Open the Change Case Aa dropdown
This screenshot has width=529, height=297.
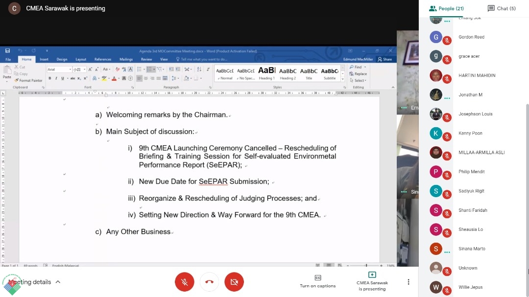click(107, 69)
